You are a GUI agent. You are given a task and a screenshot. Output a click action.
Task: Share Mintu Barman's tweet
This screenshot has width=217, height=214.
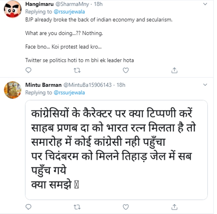(174, 206)
